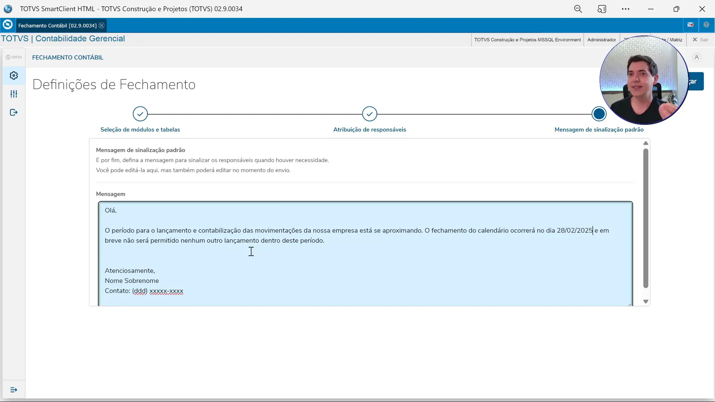Viewport: 715px width, 402px height.
Task: Select the Mensagem de sinalização padrão step indicator
Action: click(x=599, y=114)
